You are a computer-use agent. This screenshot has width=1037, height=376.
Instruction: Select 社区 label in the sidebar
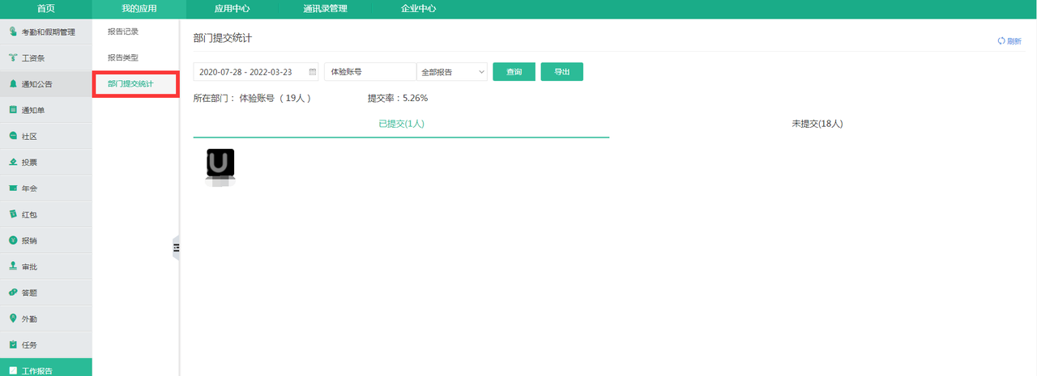(x=29, y=137)
